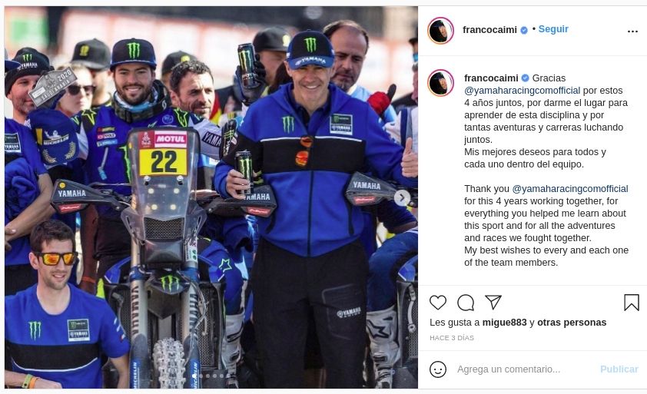The width and height of the screenshot is (647, 394).
Task: Open @yamaharacingcomofficial mention in English text
Action: 570,189
